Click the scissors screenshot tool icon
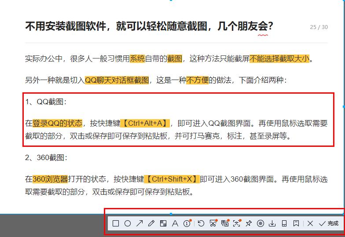Screen dimensions: 345x237 pyautogui.click(x=213, y=223)
